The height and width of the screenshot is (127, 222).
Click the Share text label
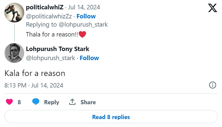[x=88, y=102]
